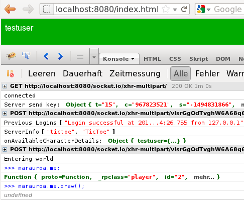Toggle Dauerhaft persist option

tap(82, 73)
